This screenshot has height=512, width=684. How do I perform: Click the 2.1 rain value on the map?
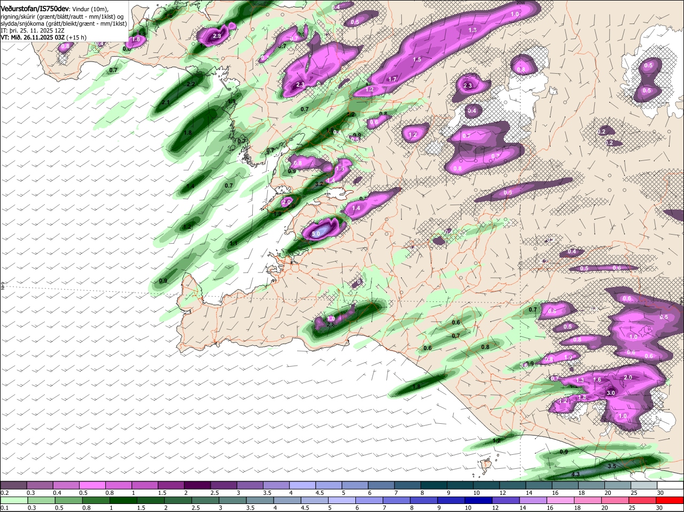166,102
